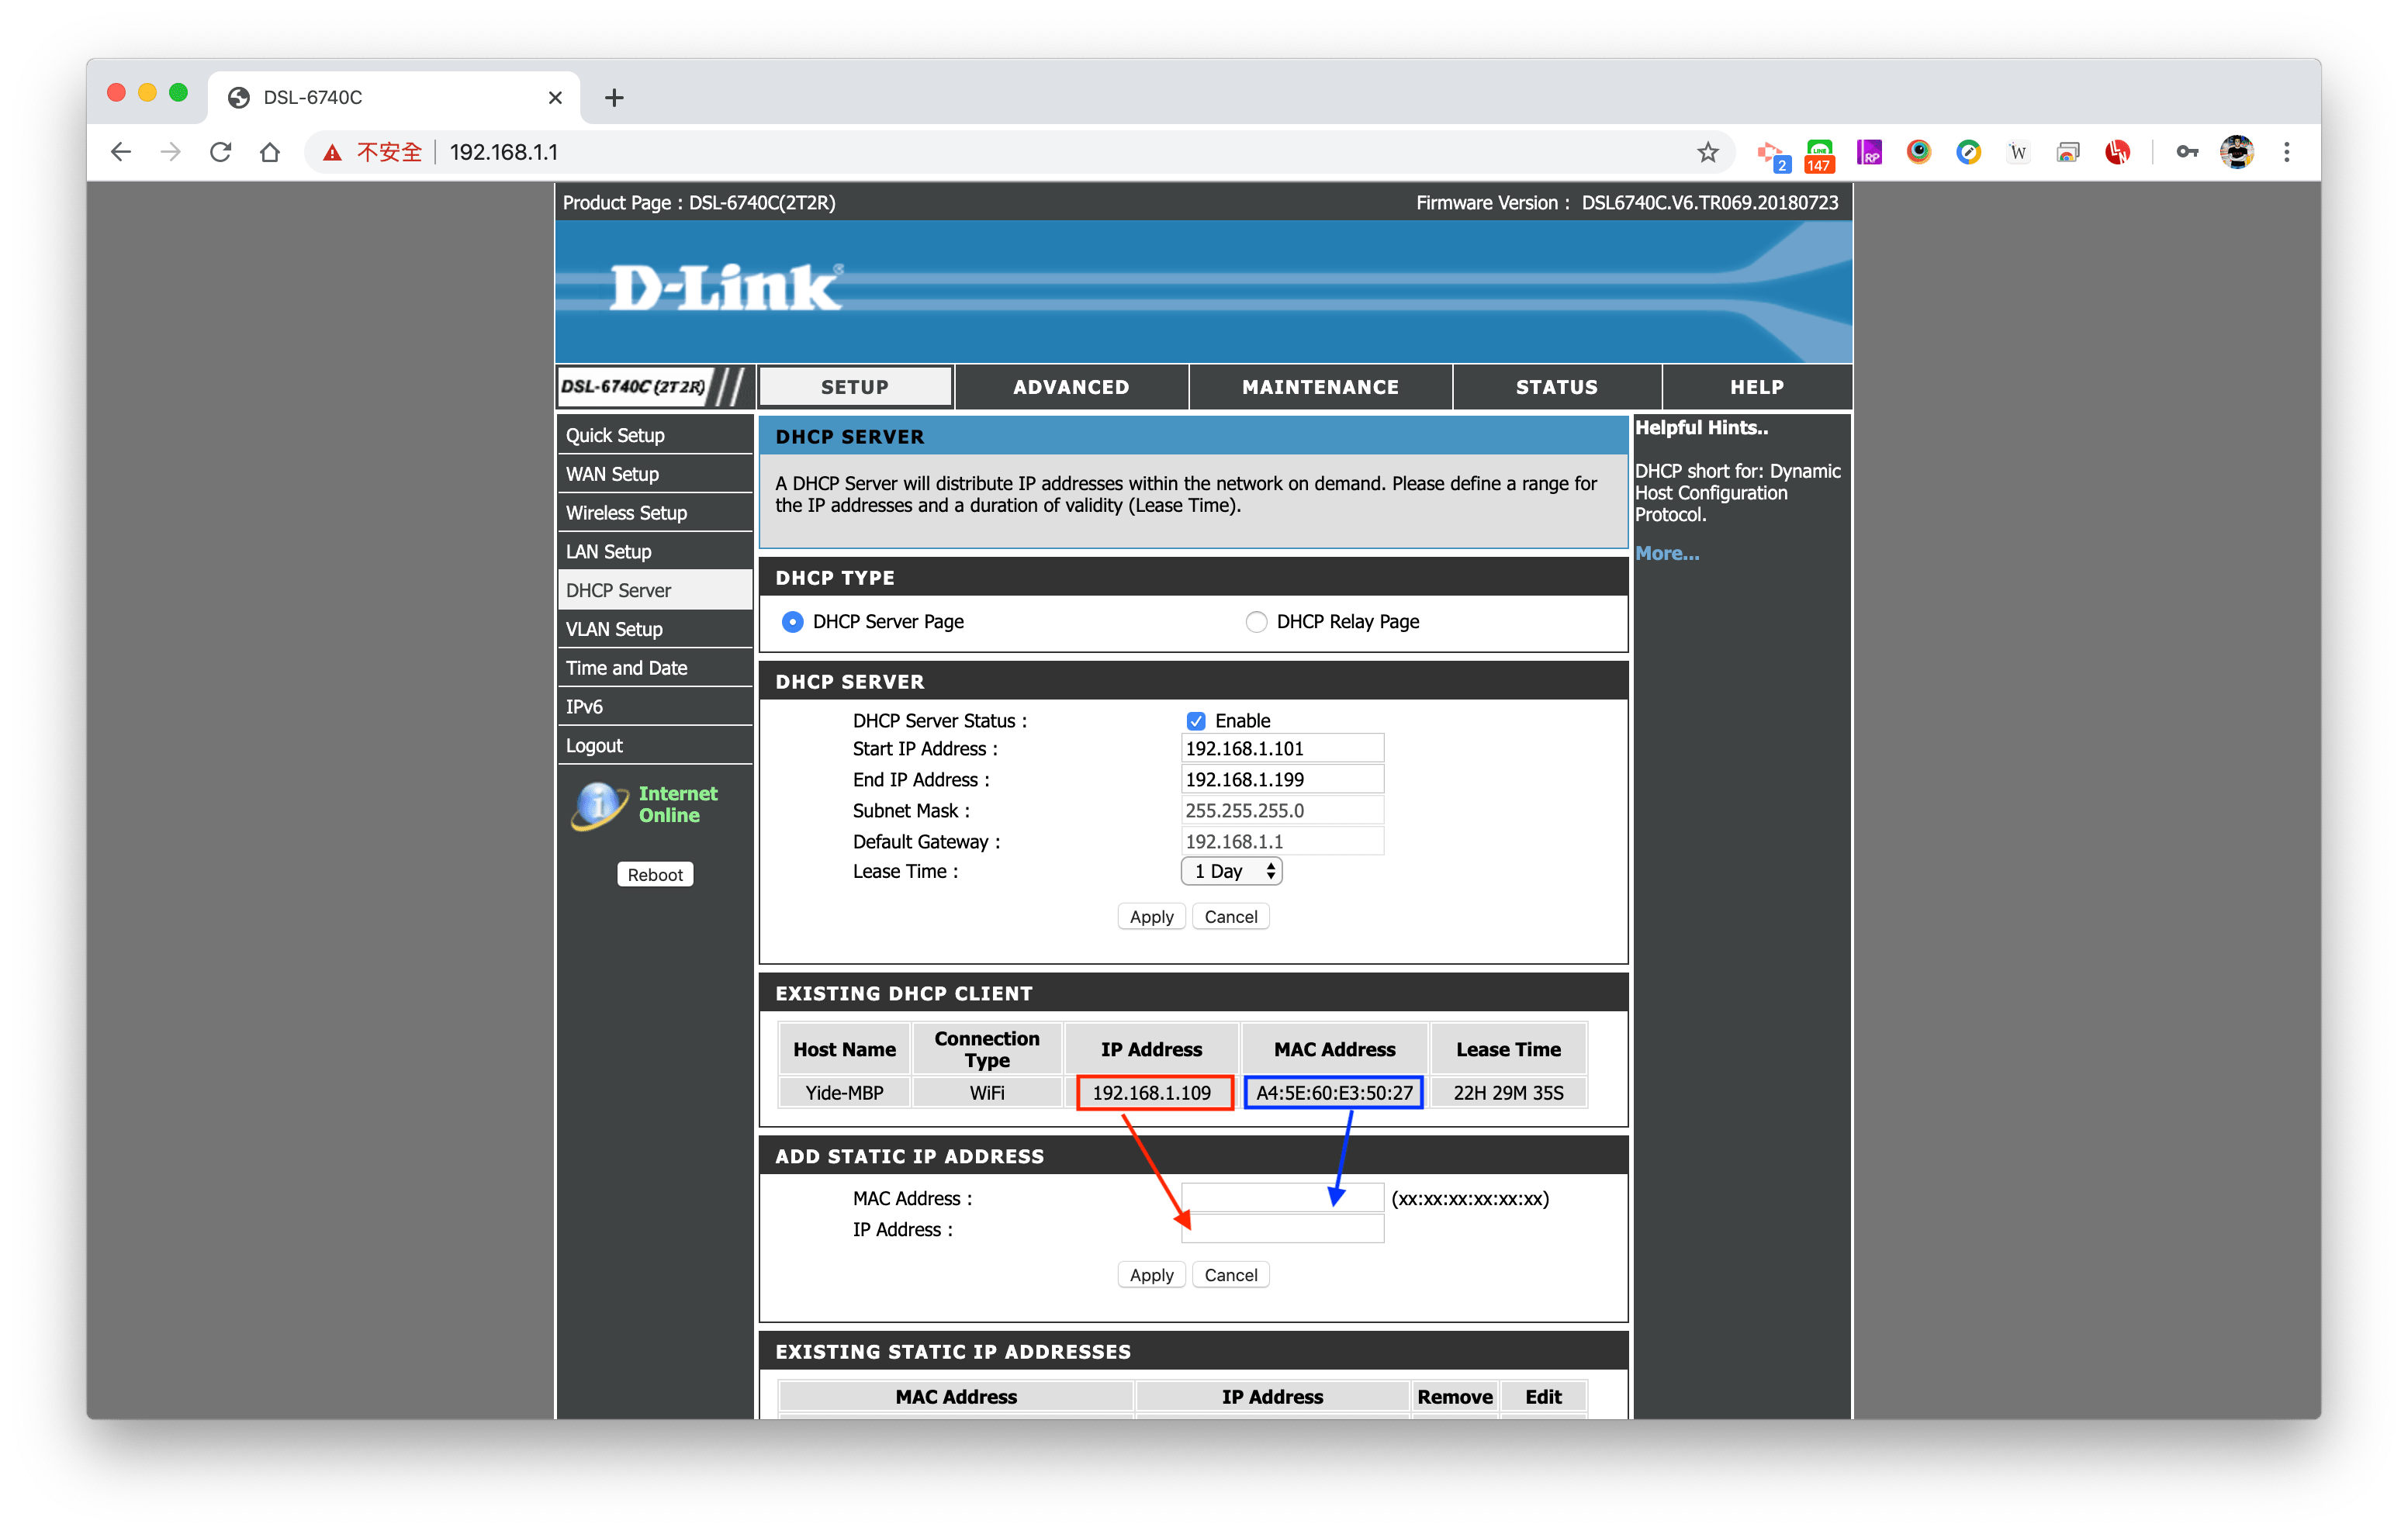
Task: Bookmark this page with the star icon
Action: click(1707, 152)
